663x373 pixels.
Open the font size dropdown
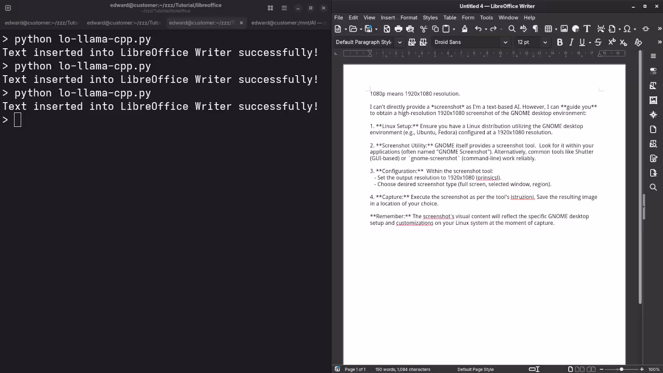(x=545, y=42)
